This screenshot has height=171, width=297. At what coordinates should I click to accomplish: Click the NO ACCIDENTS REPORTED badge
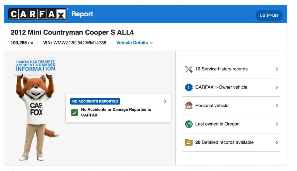click(x=95, y=101)
